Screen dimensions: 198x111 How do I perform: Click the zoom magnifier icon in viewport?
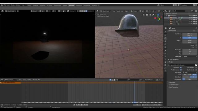click(x=153, y=15)
